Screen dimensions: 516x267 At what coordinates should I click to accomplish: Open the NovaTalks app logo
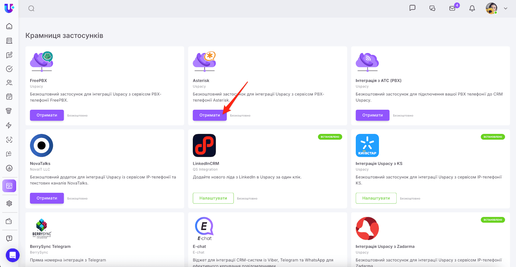pyautogui.click(x=42, y=146)
